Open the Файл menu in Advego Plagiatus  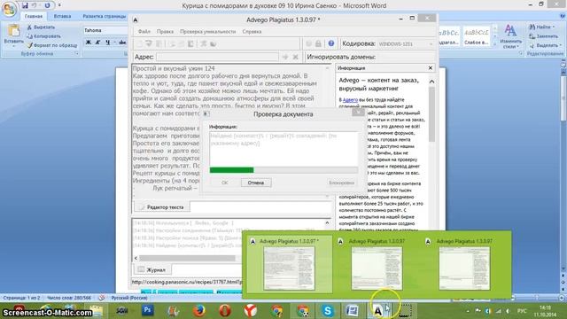(144, 32)
